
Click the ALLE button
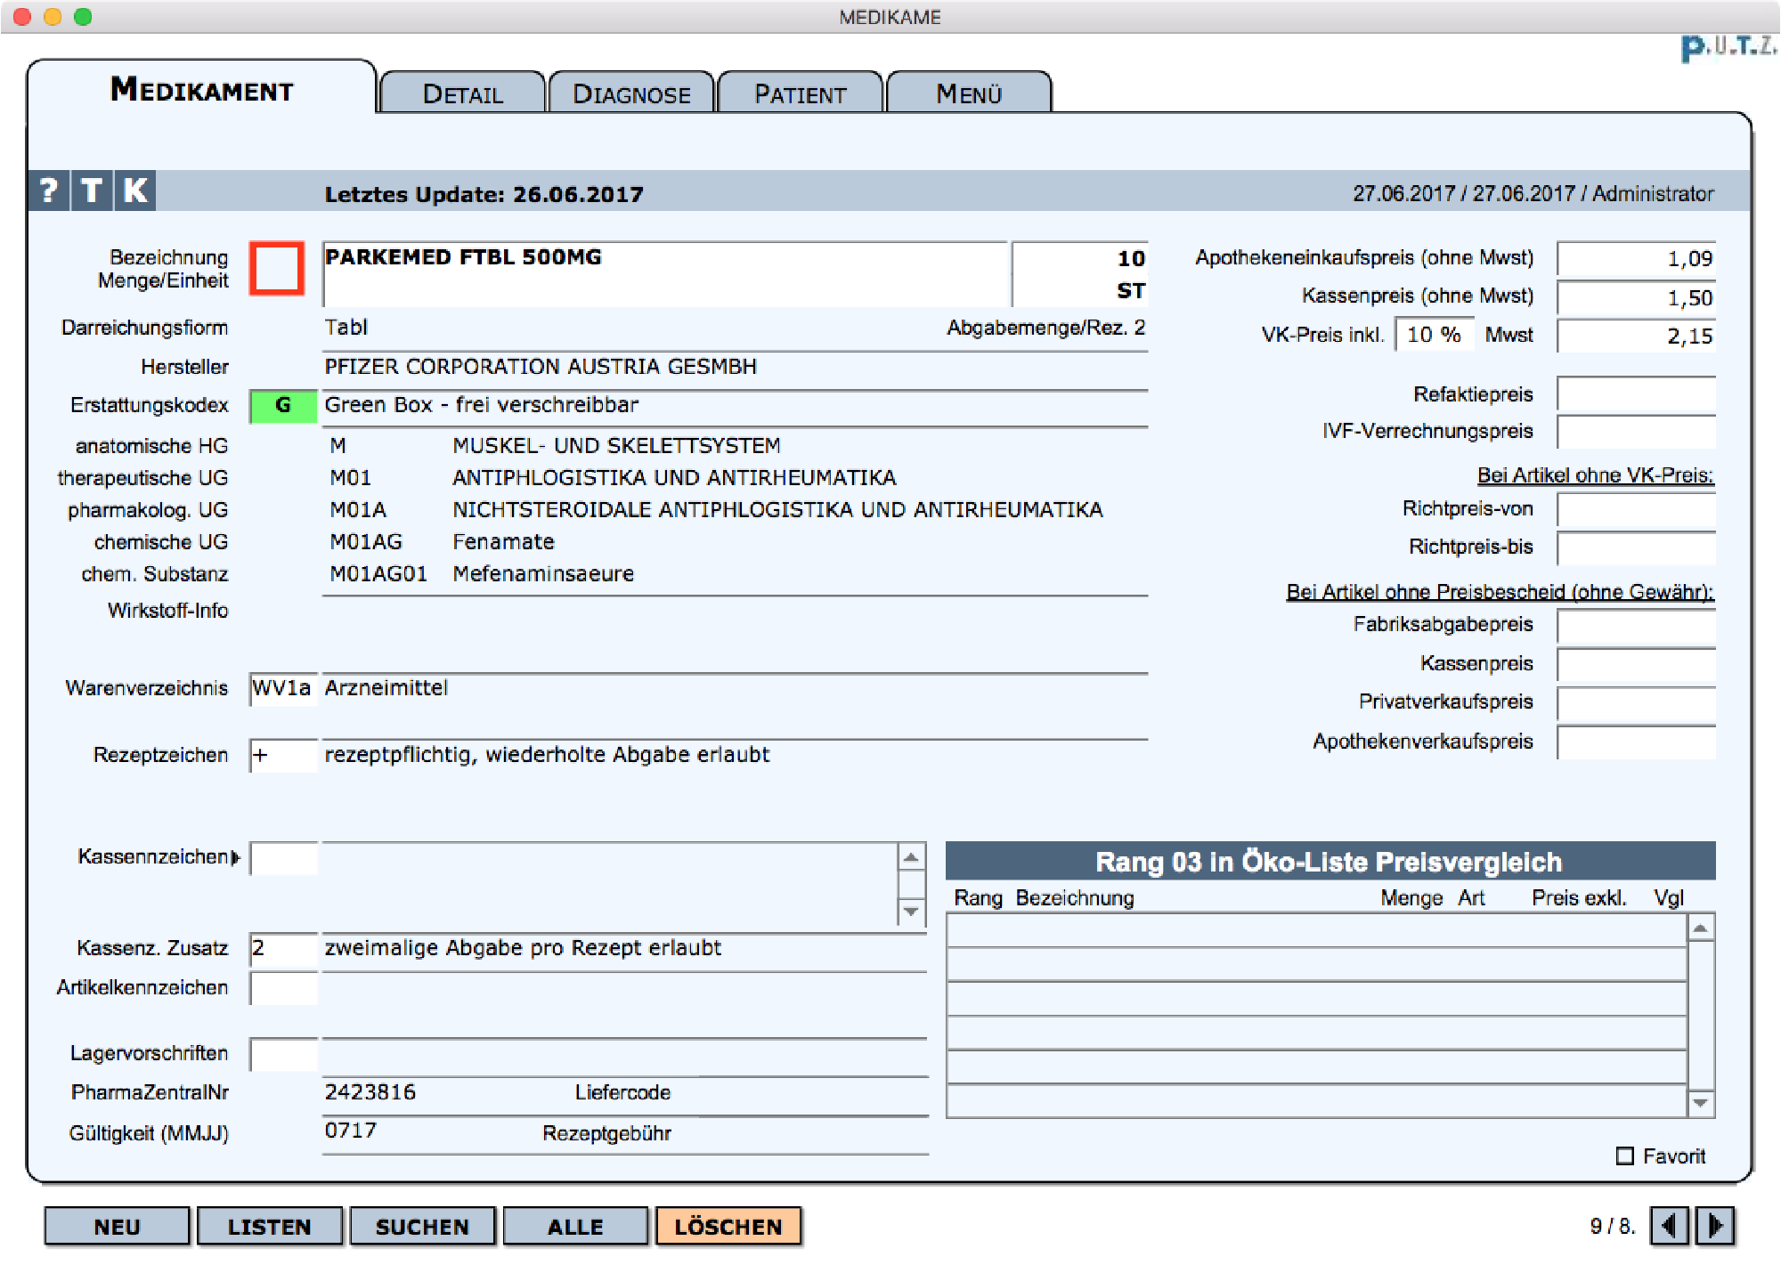575,1226
